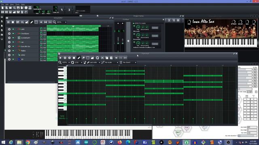Show the Song Editor via main toolbar icon
The image size is (259, 145).
[x=2, y=12]
